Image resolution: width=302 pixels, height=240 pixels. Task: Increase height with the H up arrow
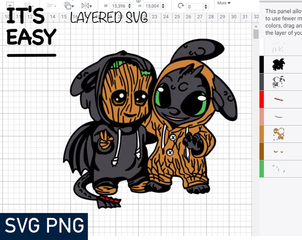coord(163,5)
